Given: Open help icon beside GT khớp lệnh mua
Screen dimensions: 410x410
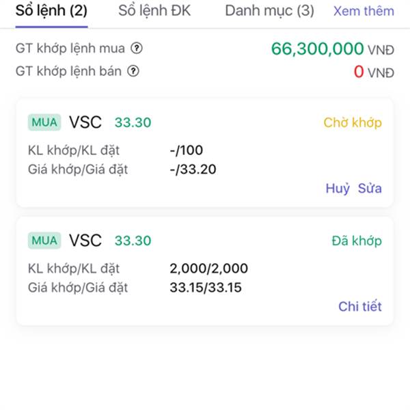Looking at the screenshot, I should click(x=137, y=49).
